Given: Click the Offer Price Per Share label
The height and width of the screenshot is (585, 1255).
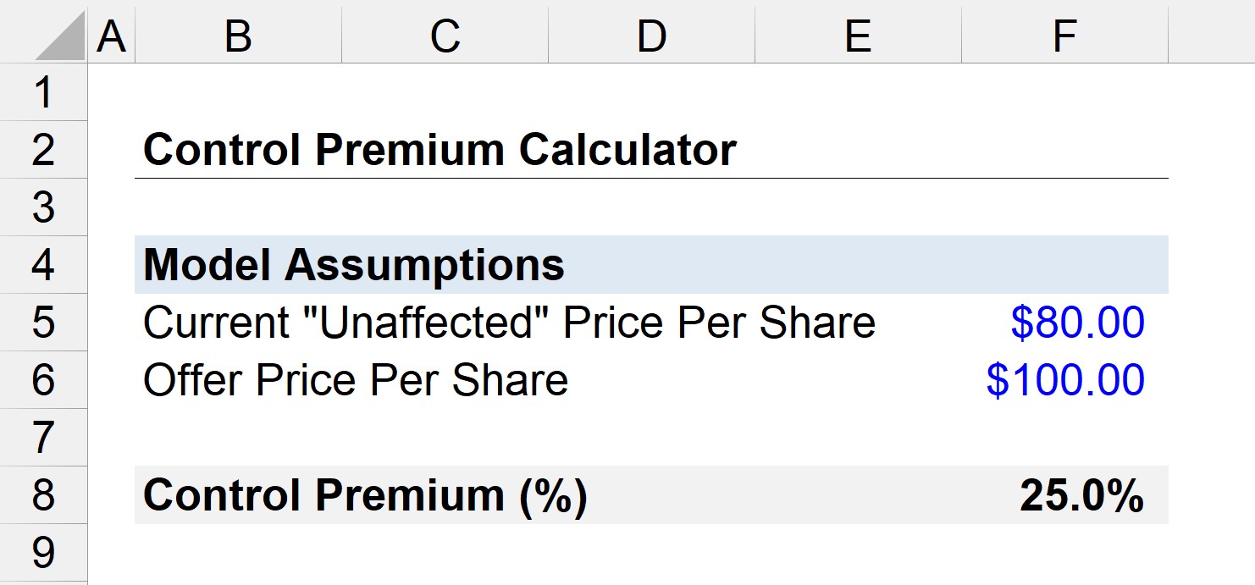Looking at the screenshot, I should (356, 380).
